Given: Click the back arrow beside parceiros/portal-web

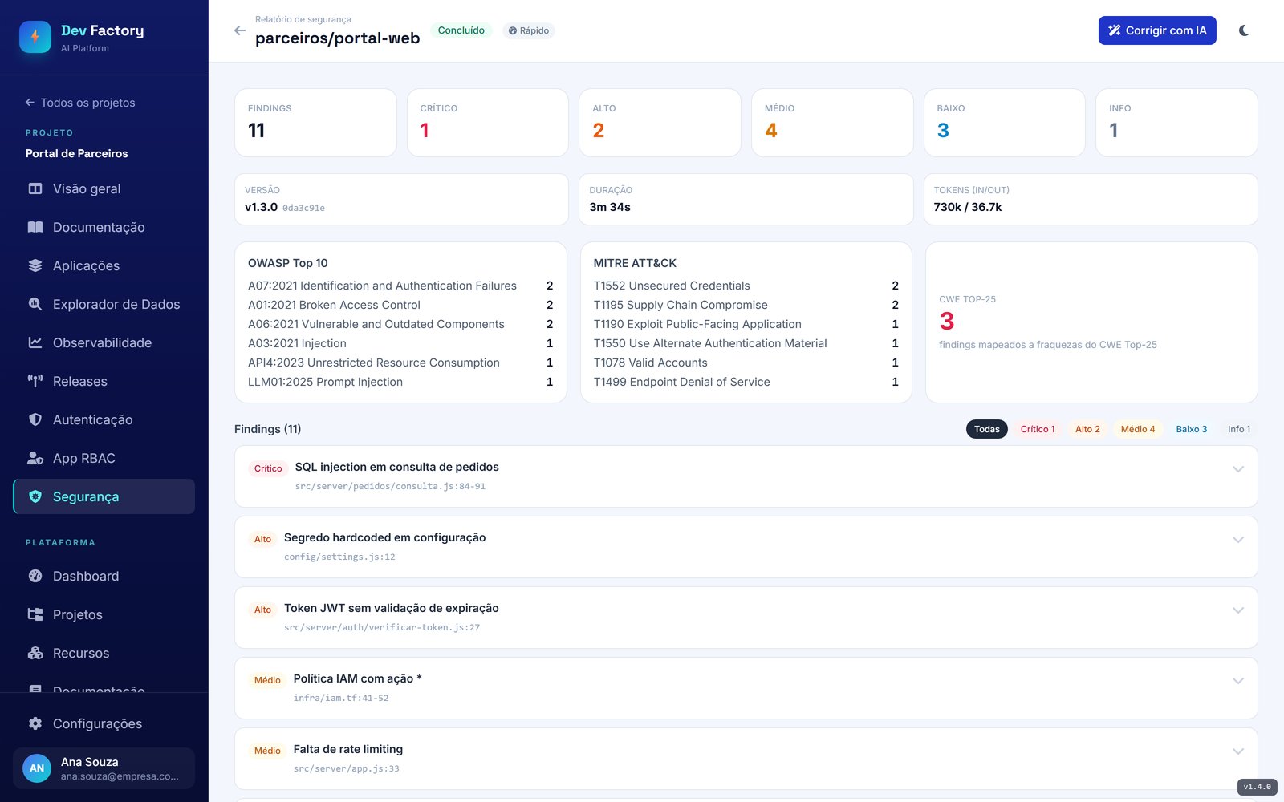Looking at the screenshot, I should [x=239, y=30].
